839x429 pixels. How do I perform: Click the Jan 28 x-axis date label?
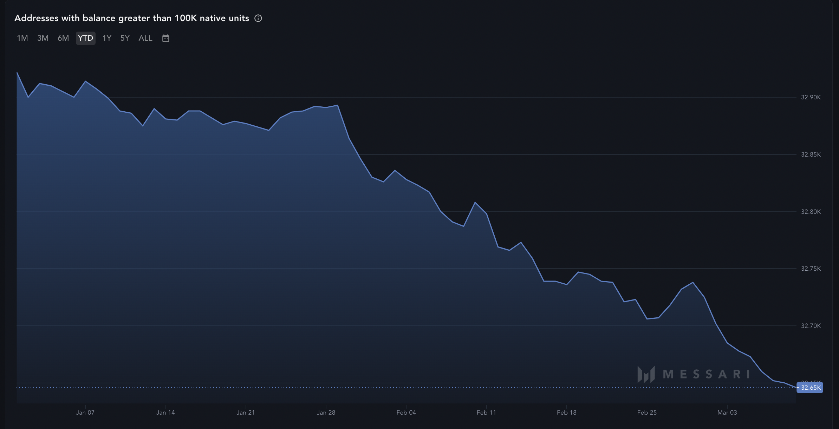(326, 412)
